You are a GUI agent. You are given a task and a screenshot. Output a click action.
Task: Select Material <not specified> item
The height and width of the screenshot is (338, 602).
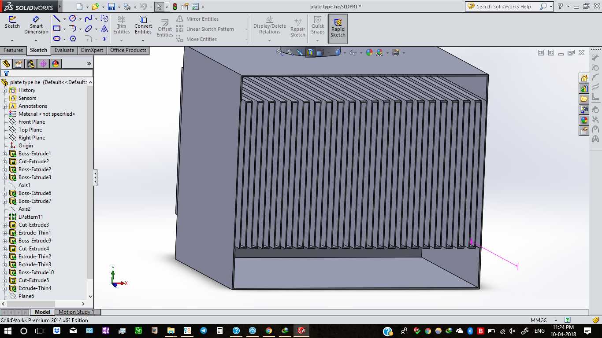47,114
